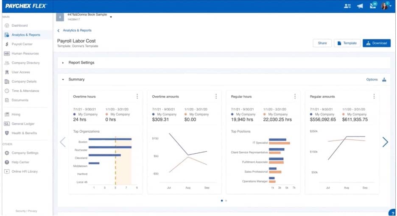Select the second carousel page dot

click(226, 201)
